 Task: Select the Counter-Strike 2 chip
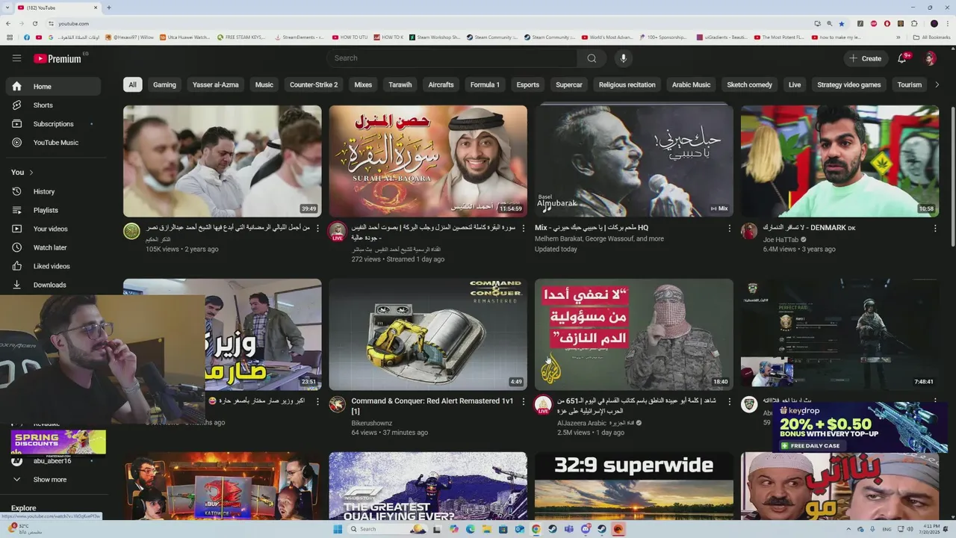[314, 85]
